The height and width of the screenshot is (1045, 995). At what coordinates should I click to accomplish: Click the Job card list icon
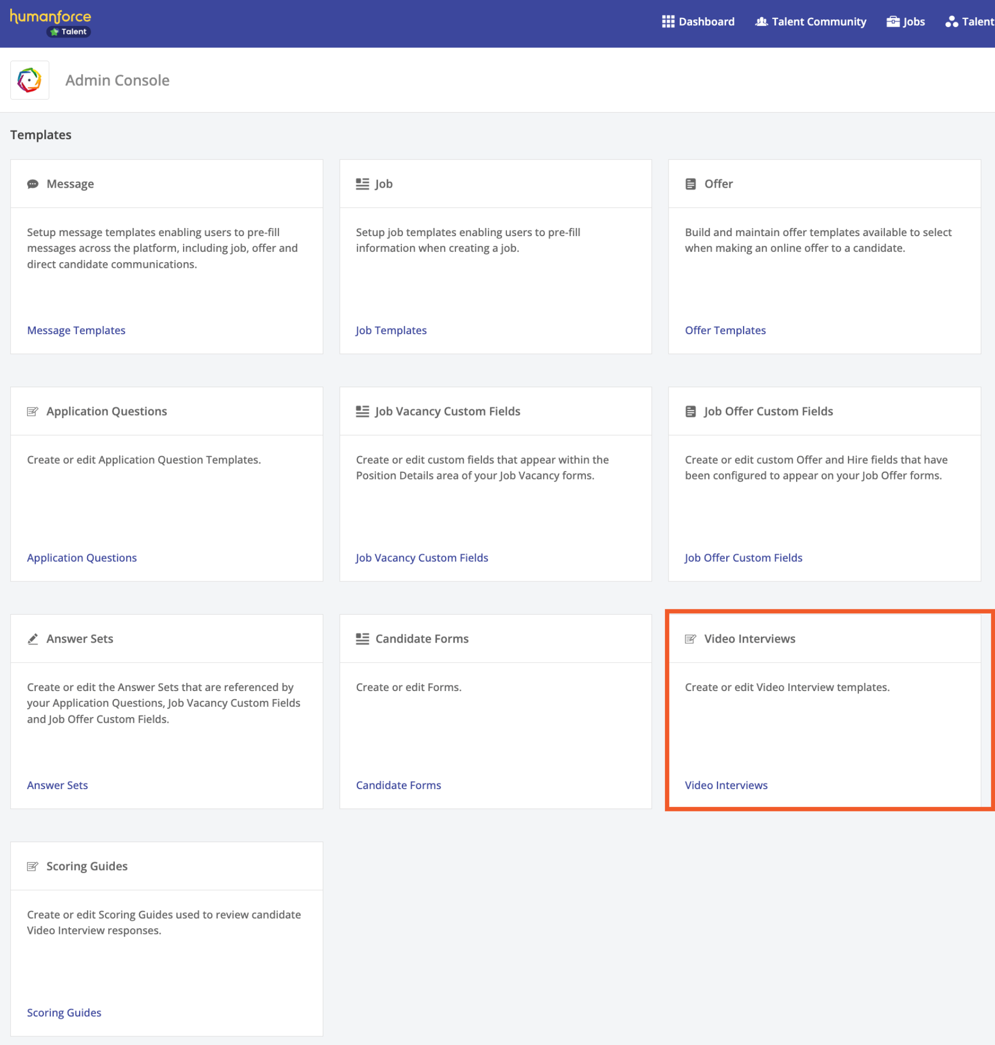coord(362,184)
